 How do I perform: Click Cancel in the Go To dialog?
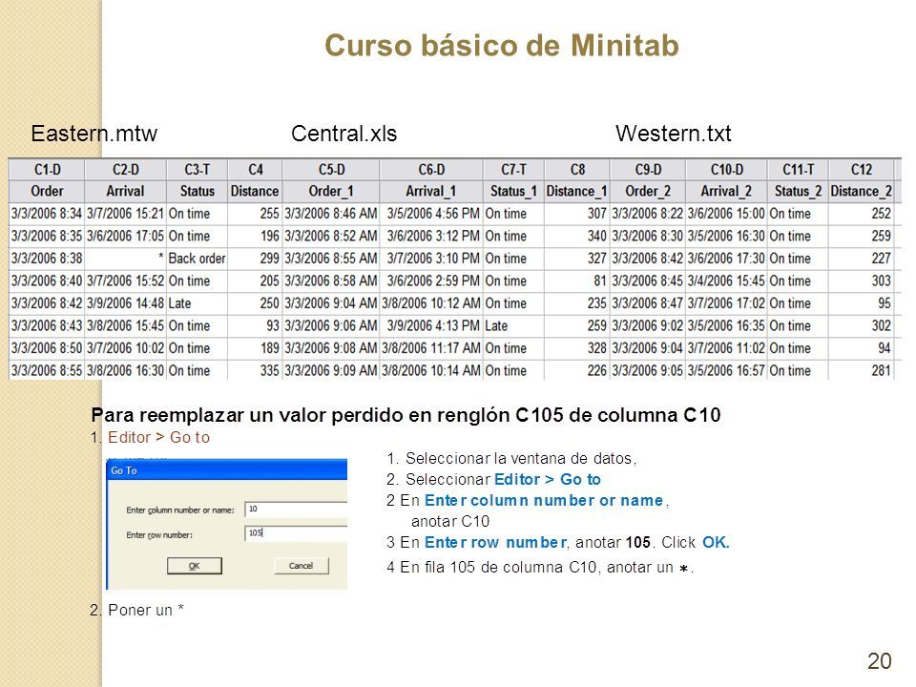pos(301,566)
